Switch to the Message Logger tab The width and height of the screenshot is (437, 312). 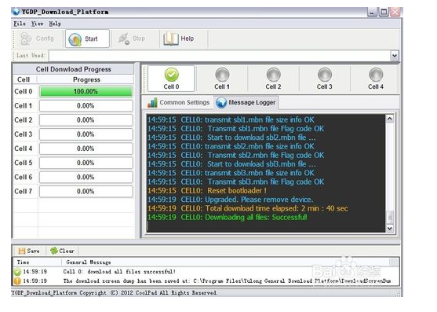pyautogui.click(x=246, y=102)
